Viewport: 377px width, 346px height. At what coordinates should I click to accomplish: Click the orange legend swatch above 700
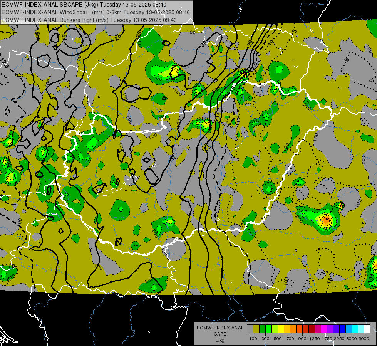293,329
